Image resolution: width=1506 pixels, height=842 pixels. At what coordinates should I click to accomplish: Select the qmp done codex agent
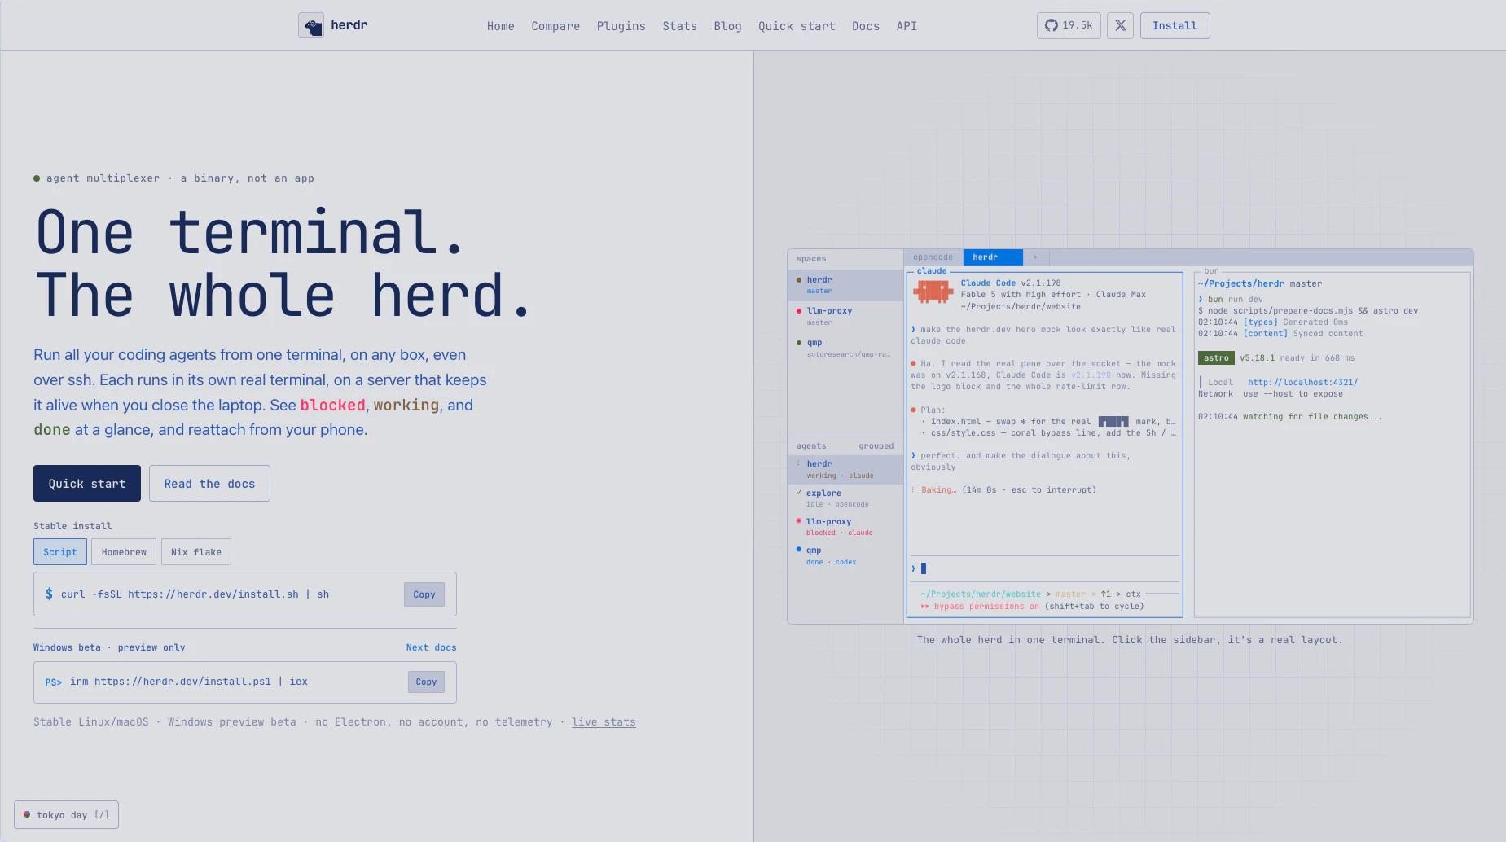[845, 555]
